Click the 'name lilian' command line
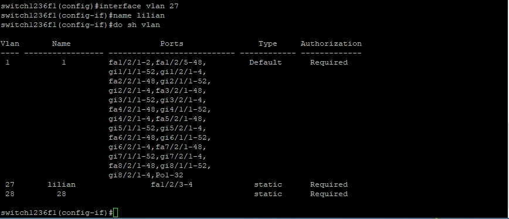The image size is (509, 219). coord(83,15)
